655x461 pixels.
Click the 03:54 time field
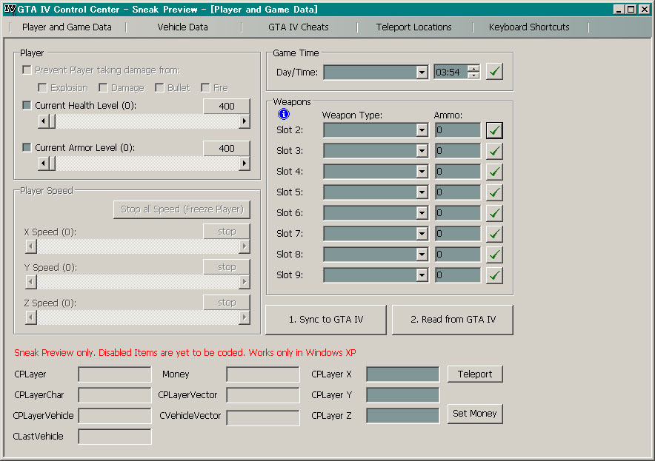pyautogui.click(x=450, y=73)
